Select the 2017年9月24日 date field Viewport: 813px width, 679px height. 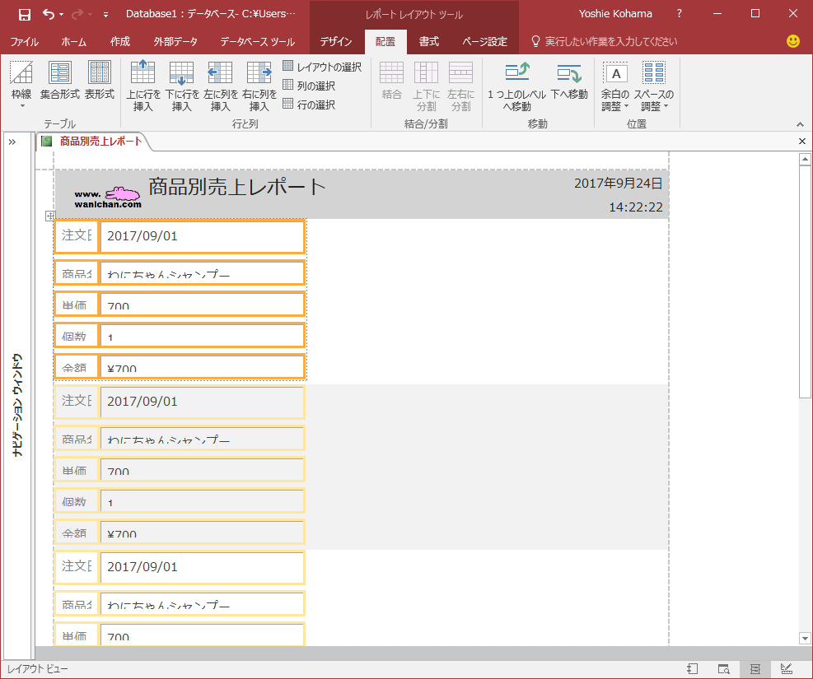point(618,184)
